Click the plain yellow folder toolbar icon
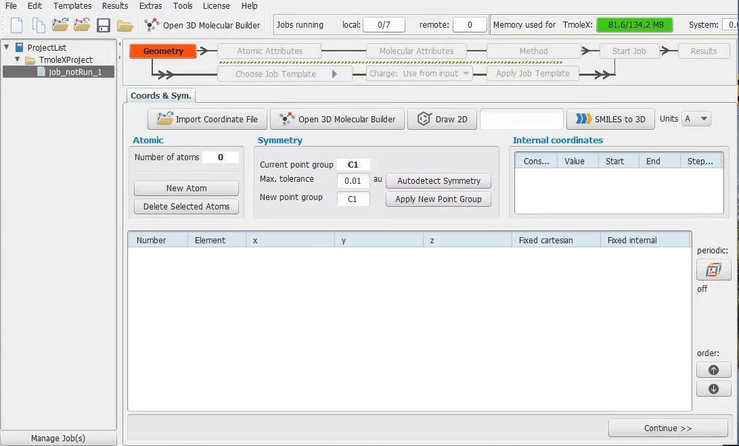739x446 pixels. pyautogui.click(x=125, y=26)
